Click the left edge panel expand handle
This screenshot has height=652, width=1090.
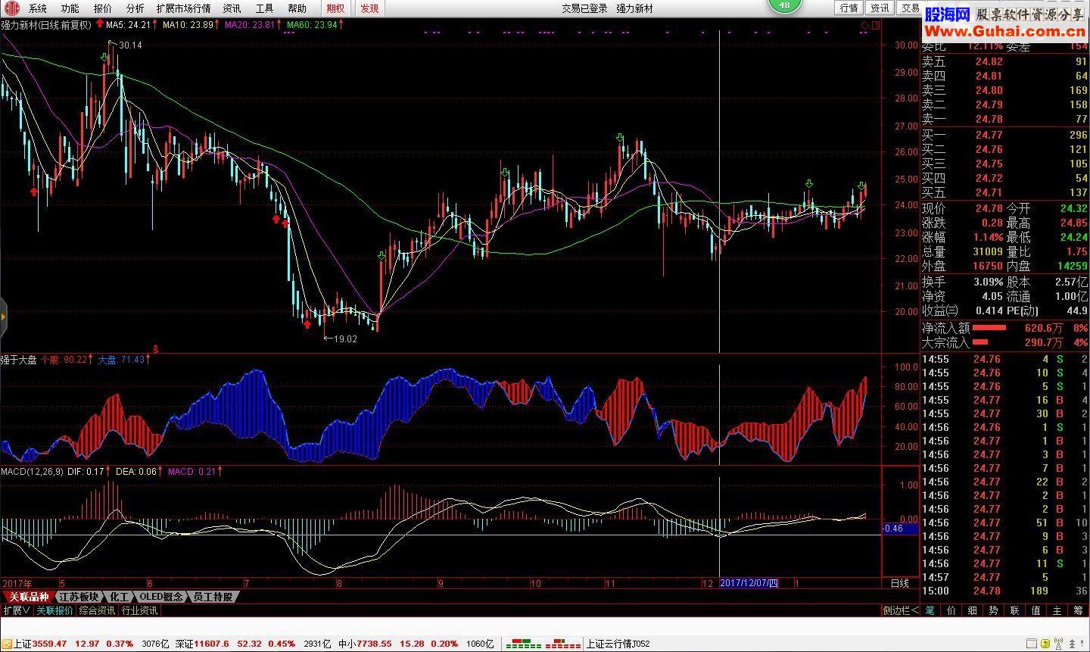[3, 318]
